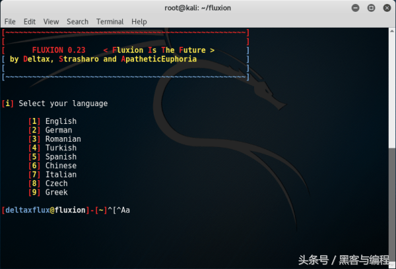The width and height of the screenshot is (396, 269).
Task: Minimize the terminal window
Action: click(355, 8)
